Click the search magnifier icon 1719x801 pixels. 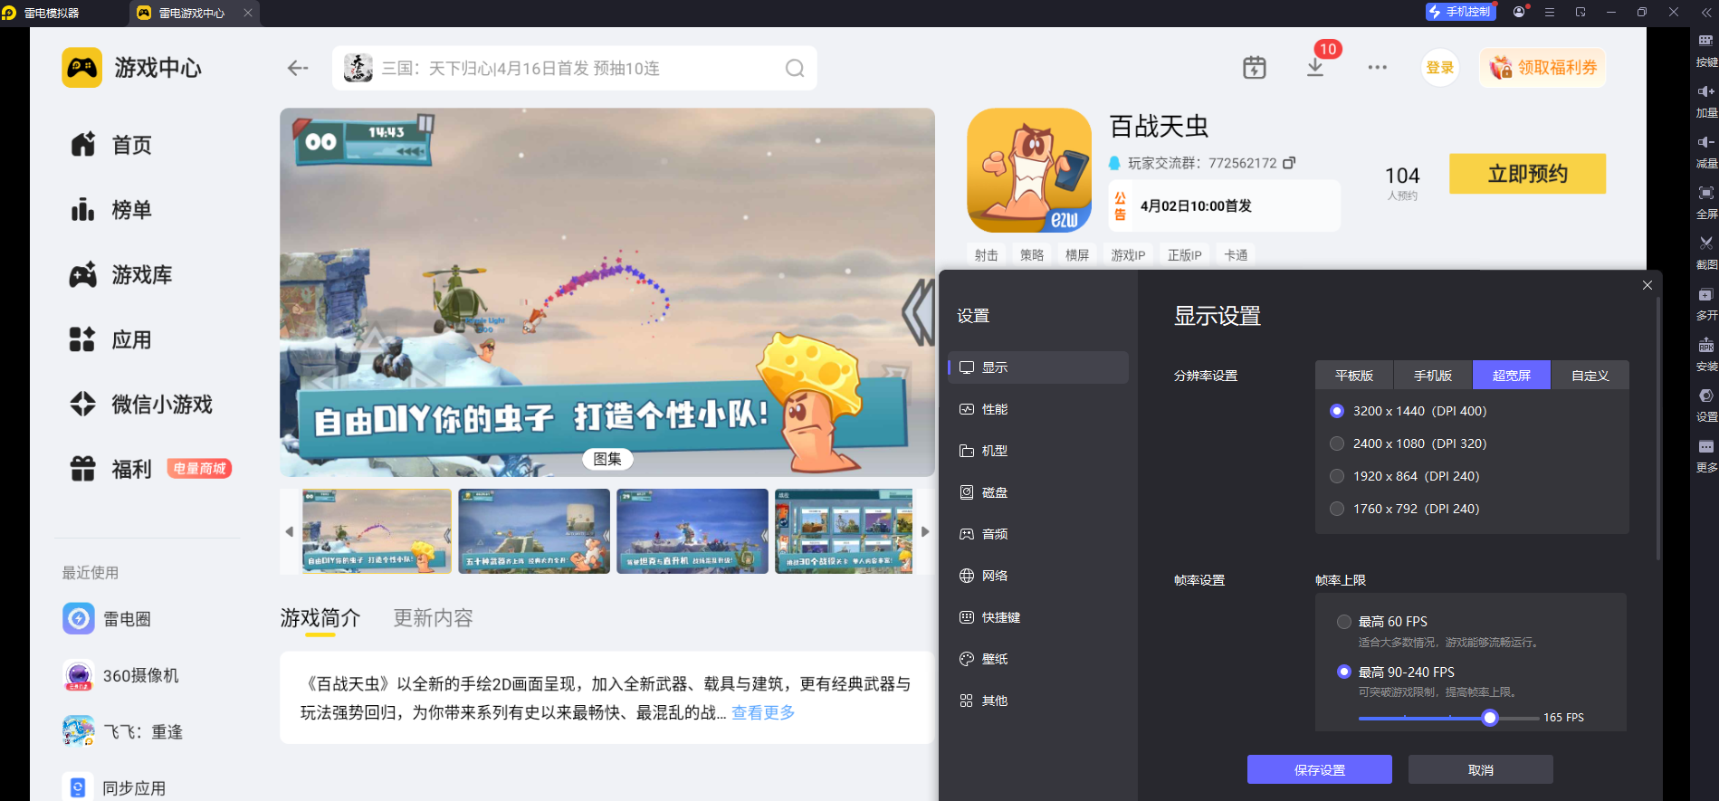coord(795,68)
